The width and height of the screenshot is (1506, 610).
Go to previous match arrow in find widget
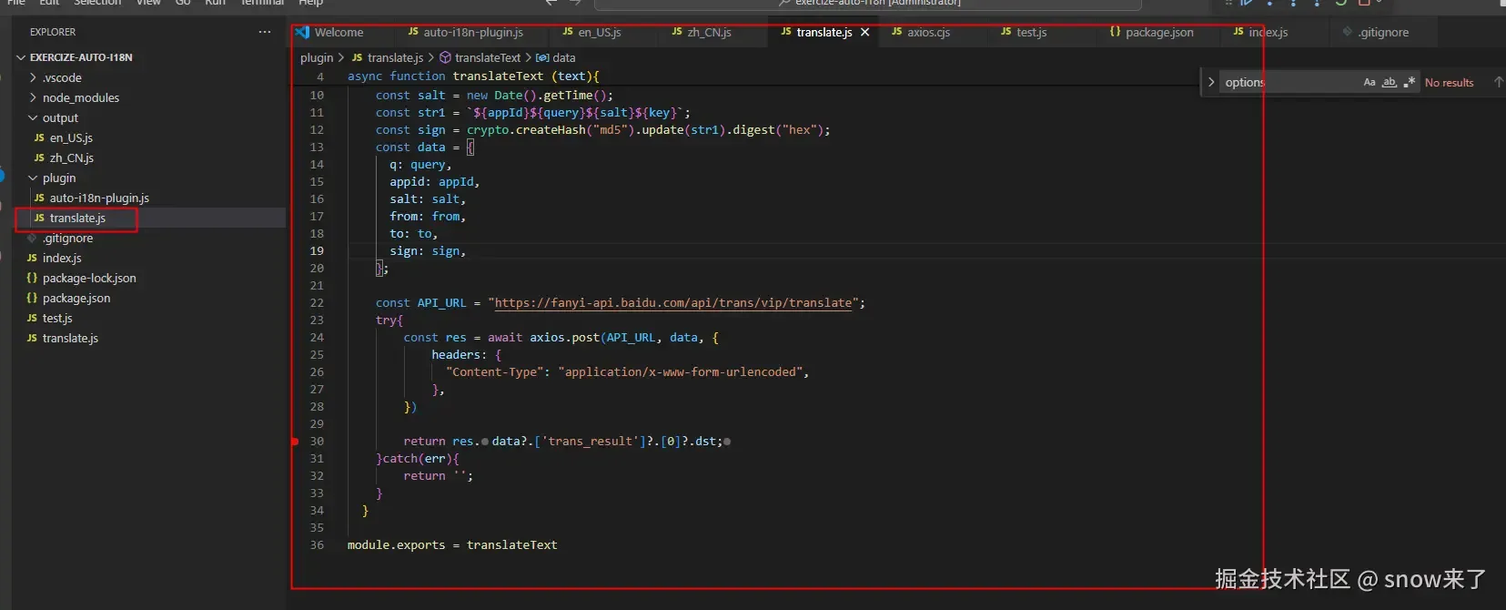tap(1499, 82)
